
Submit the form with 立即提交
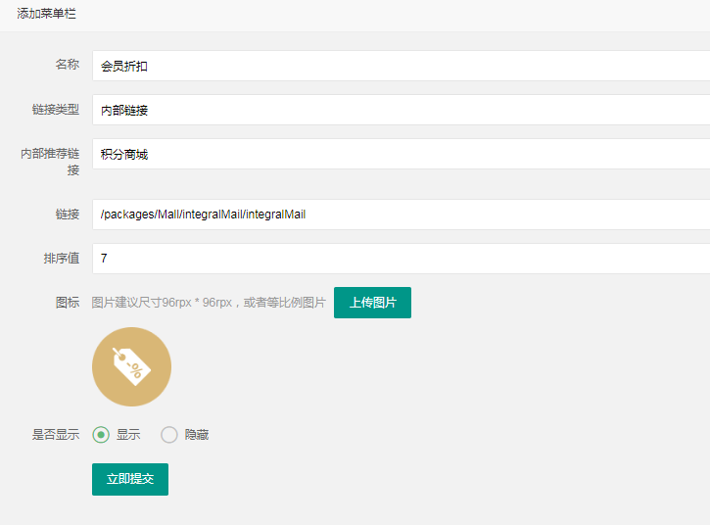pyautogui.click(x=130, y=479)
